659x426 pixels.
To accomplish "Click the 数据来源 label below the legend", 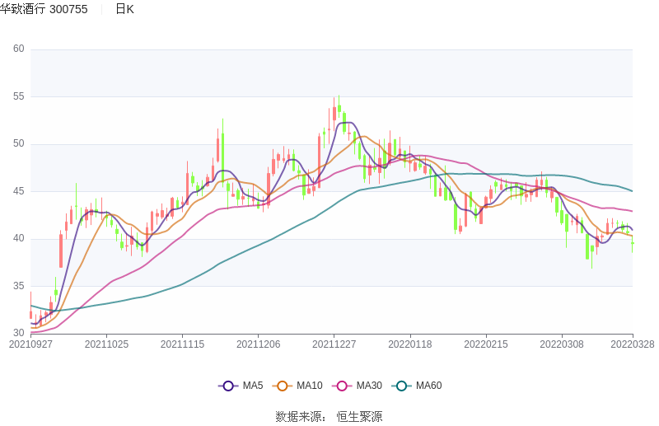I will 297,417.
